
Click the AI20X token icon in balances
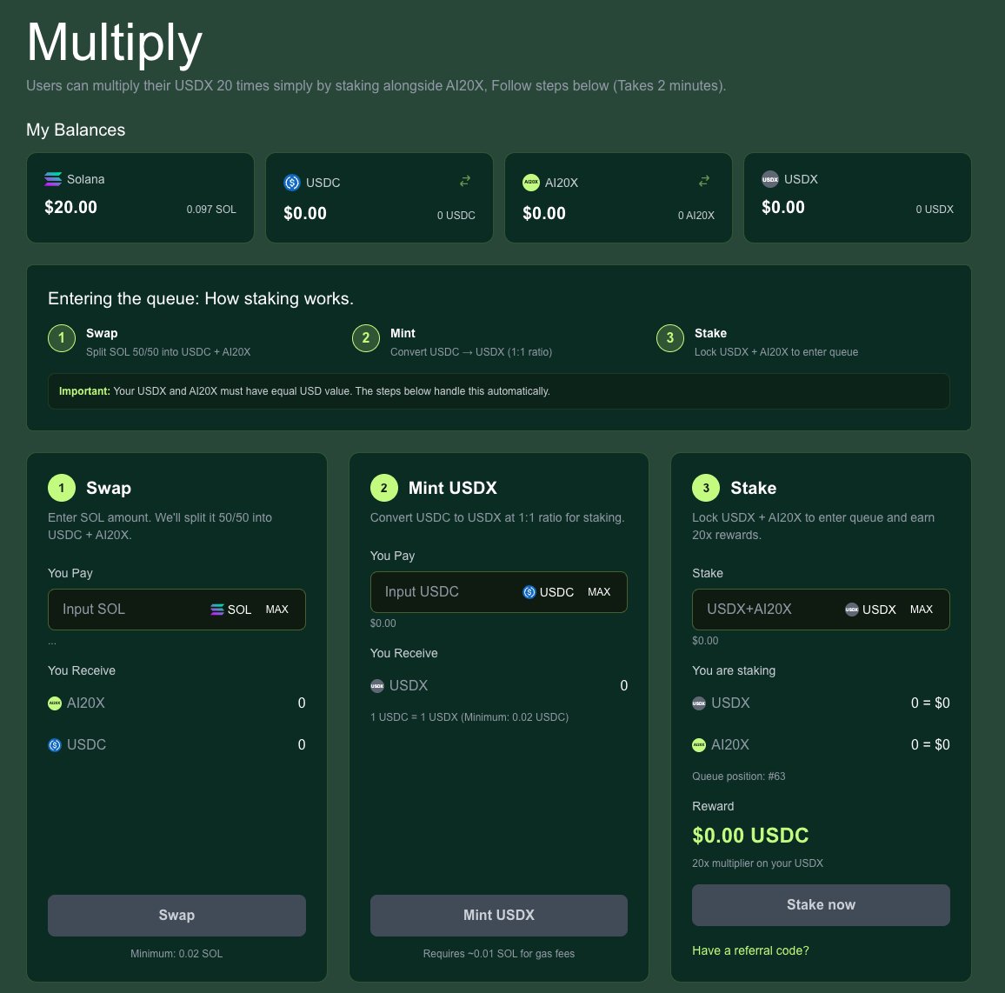pyautogui.click(x=530, y=183)
